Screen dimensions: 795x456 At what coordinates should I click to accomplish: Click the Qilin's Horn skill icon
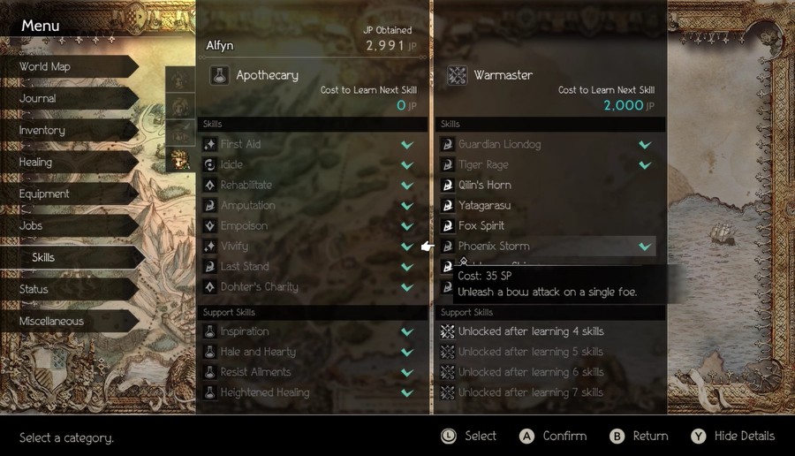[x=447, y=185]
